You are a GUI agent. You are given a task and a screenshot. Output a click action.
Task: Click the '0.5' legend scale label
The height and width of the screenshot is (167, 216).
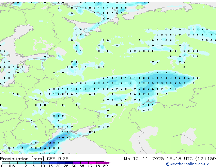pos(12,166)
